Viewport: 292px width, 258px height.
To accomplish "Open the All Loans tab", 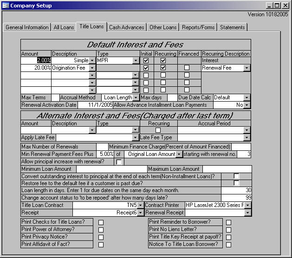I will click(64, 27).
